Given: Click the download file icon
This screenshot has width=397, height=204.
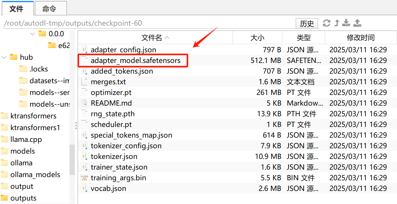Looking at the screenshot, I should pos(346,23).
